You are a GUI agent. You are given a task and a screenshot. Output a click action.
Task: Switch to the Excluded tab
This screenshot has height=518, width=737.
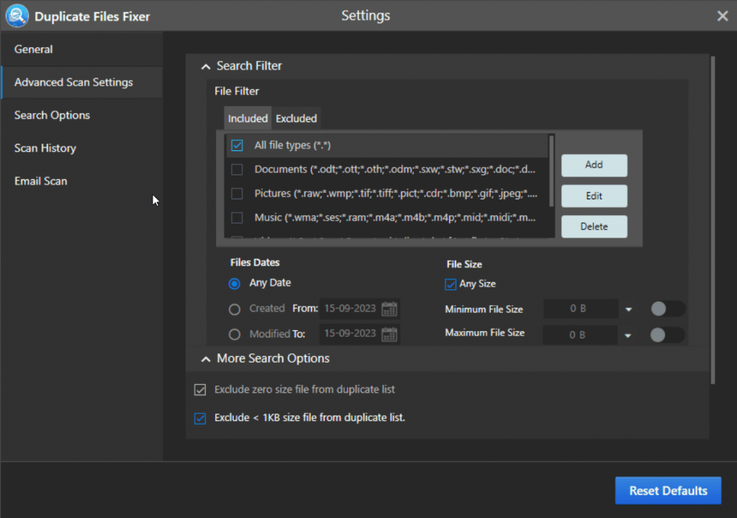pos(296,118)
